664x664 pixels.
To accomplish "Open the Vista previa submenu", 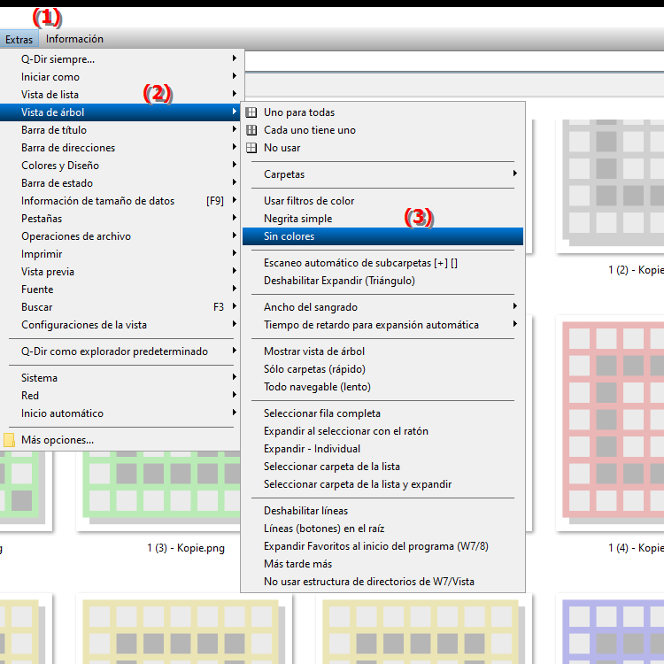I will (x=120, y=272).
